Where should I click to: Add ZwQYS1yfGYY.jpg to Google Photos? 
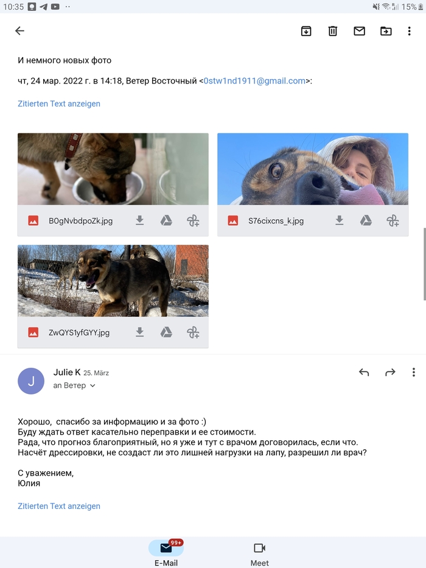(193, 332)
